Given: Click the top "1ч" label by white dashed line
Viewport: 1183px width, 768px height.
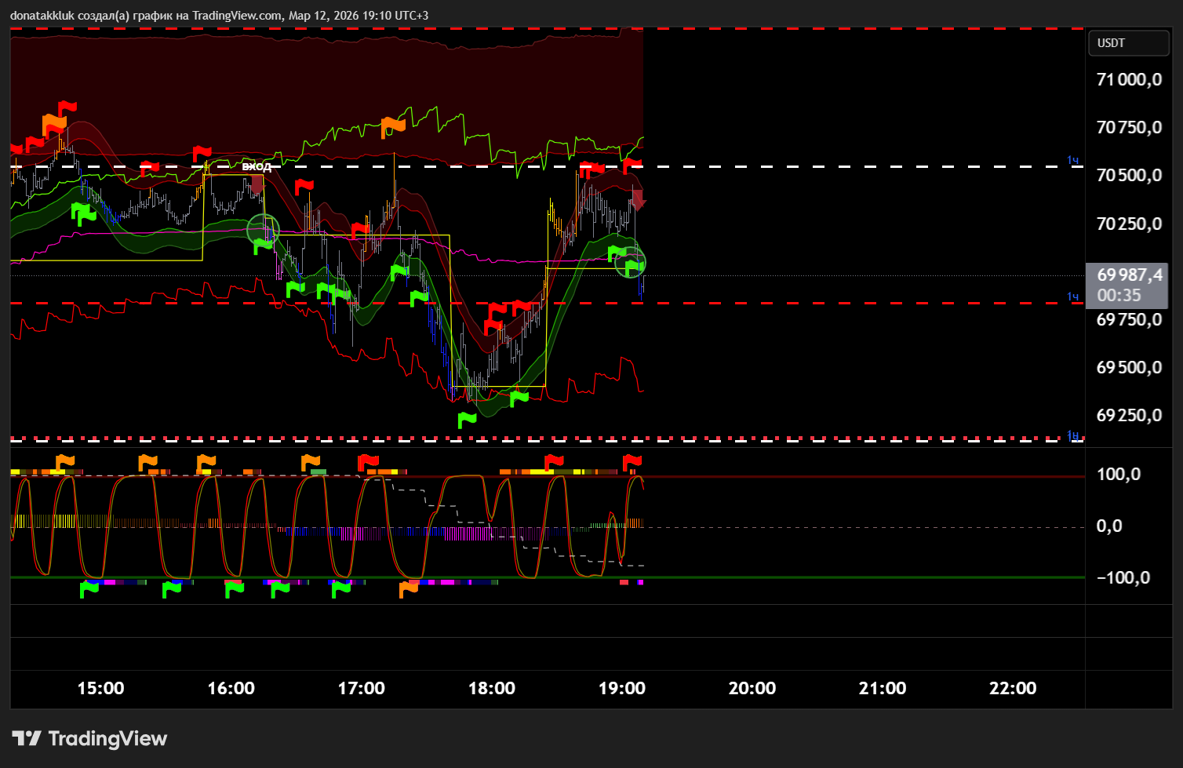Looking at the screenshot, I should tap(1072, 160).
